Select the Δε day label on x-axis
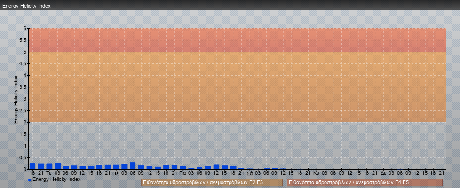 coord(383,173)
